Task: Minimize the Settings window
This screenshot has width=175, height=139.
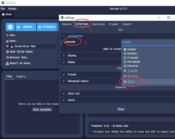Action: (x=159, y=18)
